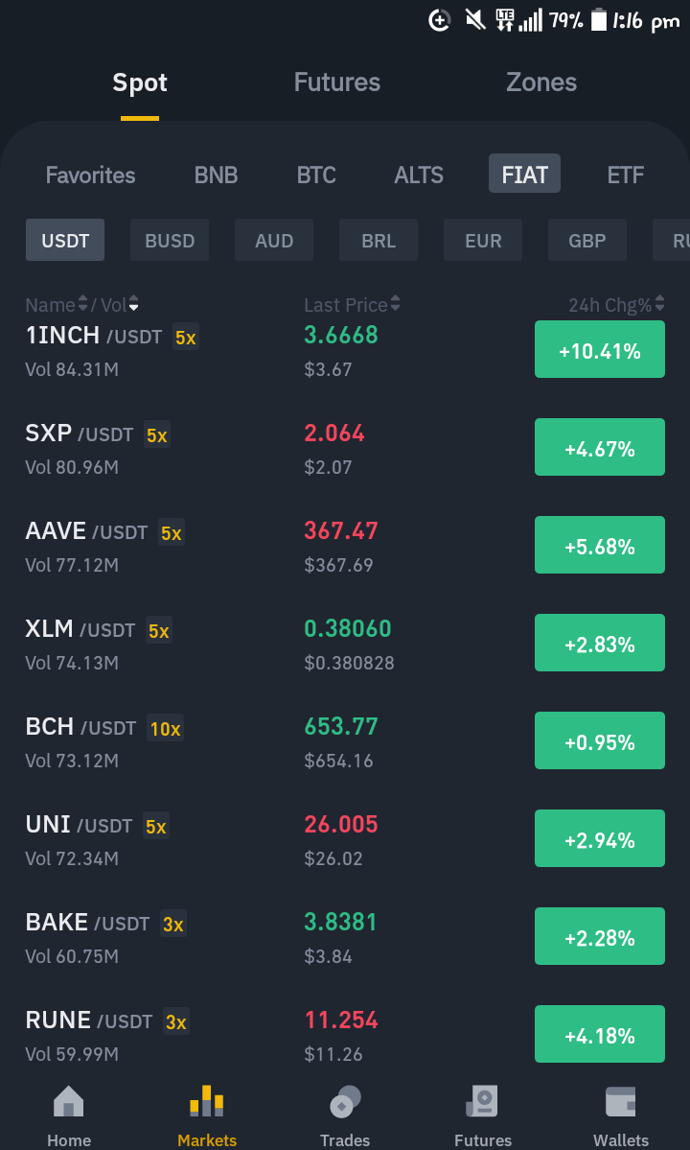Select the BUSD quote filter
This screenshot has width=690, height=1150.
tap(170, 240)
